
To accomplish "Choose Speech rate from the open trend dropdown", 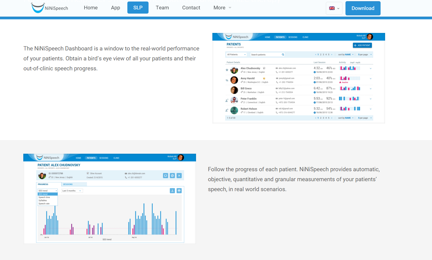I will [x=47, y=204].
